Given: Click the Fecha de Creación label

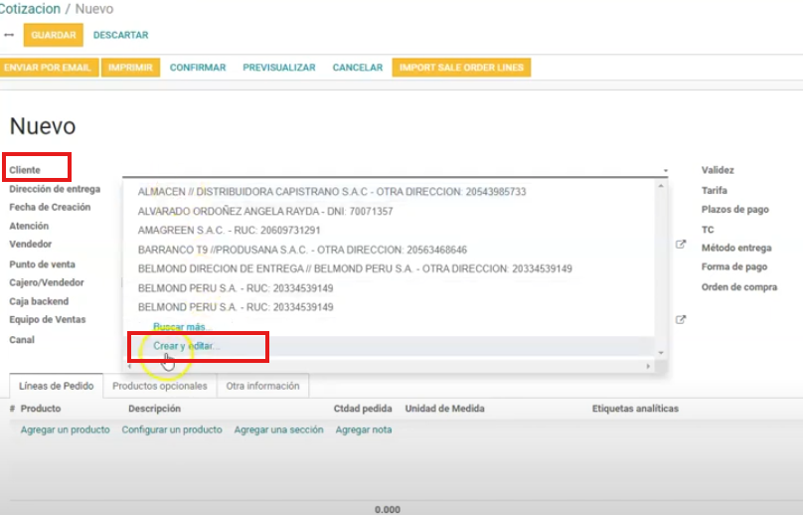Looking at the screenshot, I should [50, 207].
